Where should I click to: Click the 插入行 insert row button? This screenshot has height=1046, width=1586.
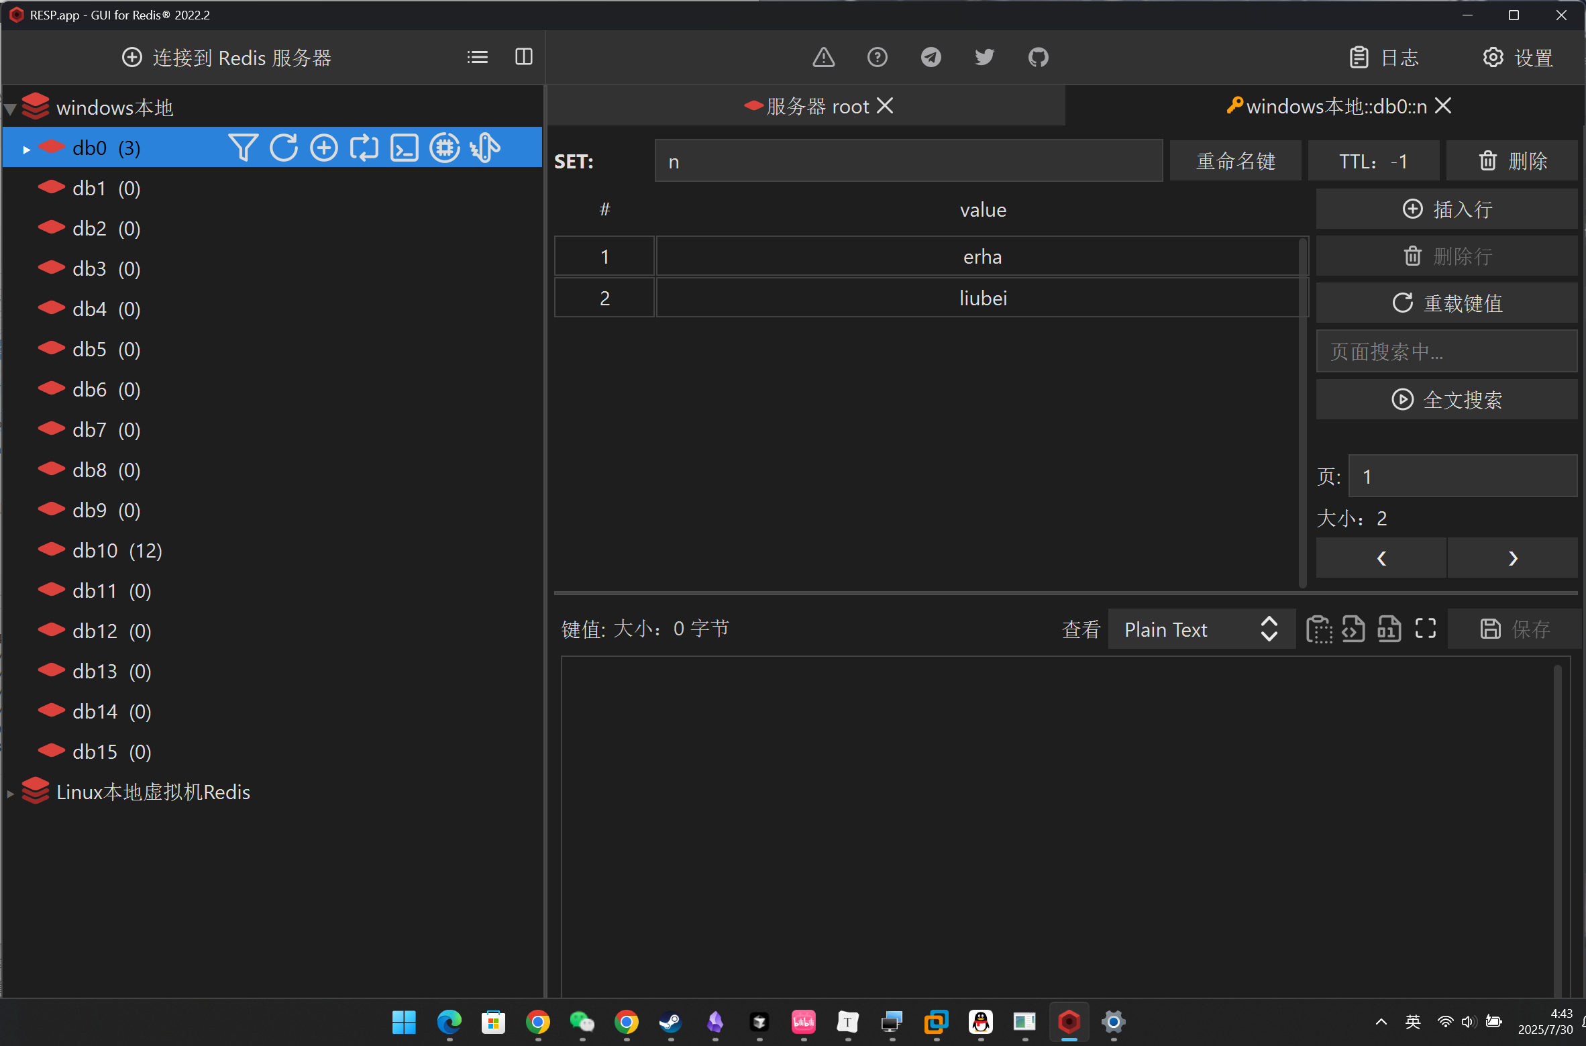click(1447, 209)
